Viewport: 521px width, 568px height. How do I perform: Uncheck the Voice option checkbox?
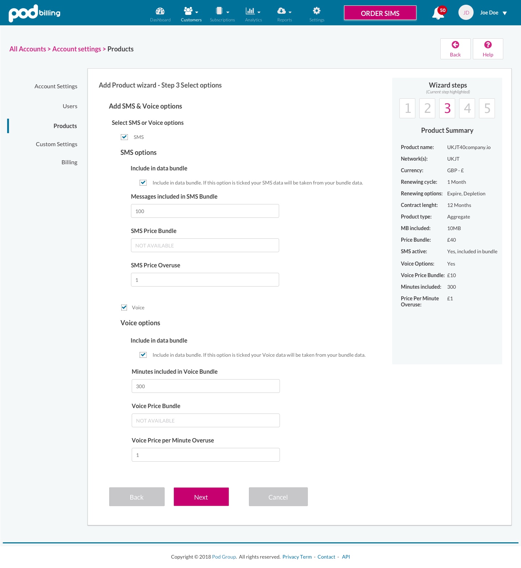point(124,308)
